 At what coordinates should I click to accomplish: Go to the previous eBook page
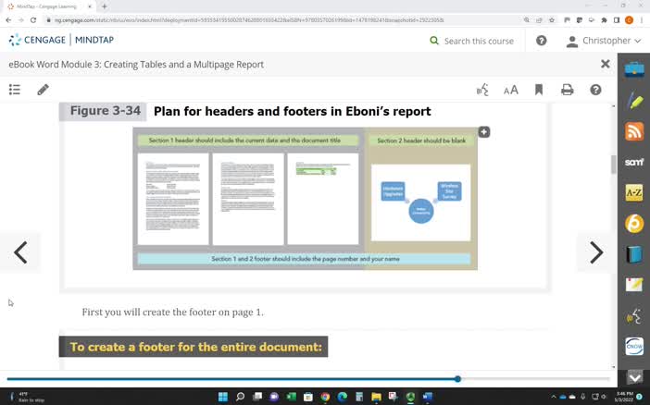coord(20,252)
